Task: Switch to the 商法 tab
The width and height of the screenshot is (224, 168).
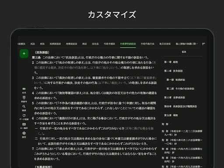Action: click(84, 44)
